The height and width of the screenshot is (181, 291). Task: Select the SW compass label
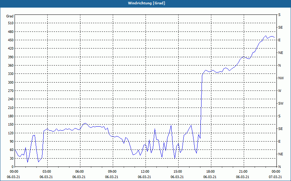coord(281,104)
